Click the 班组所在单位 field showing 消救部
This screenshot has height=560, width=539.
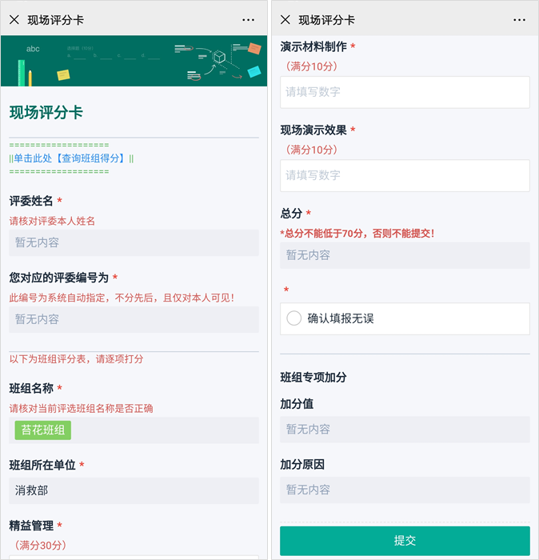tap(134, 490)
